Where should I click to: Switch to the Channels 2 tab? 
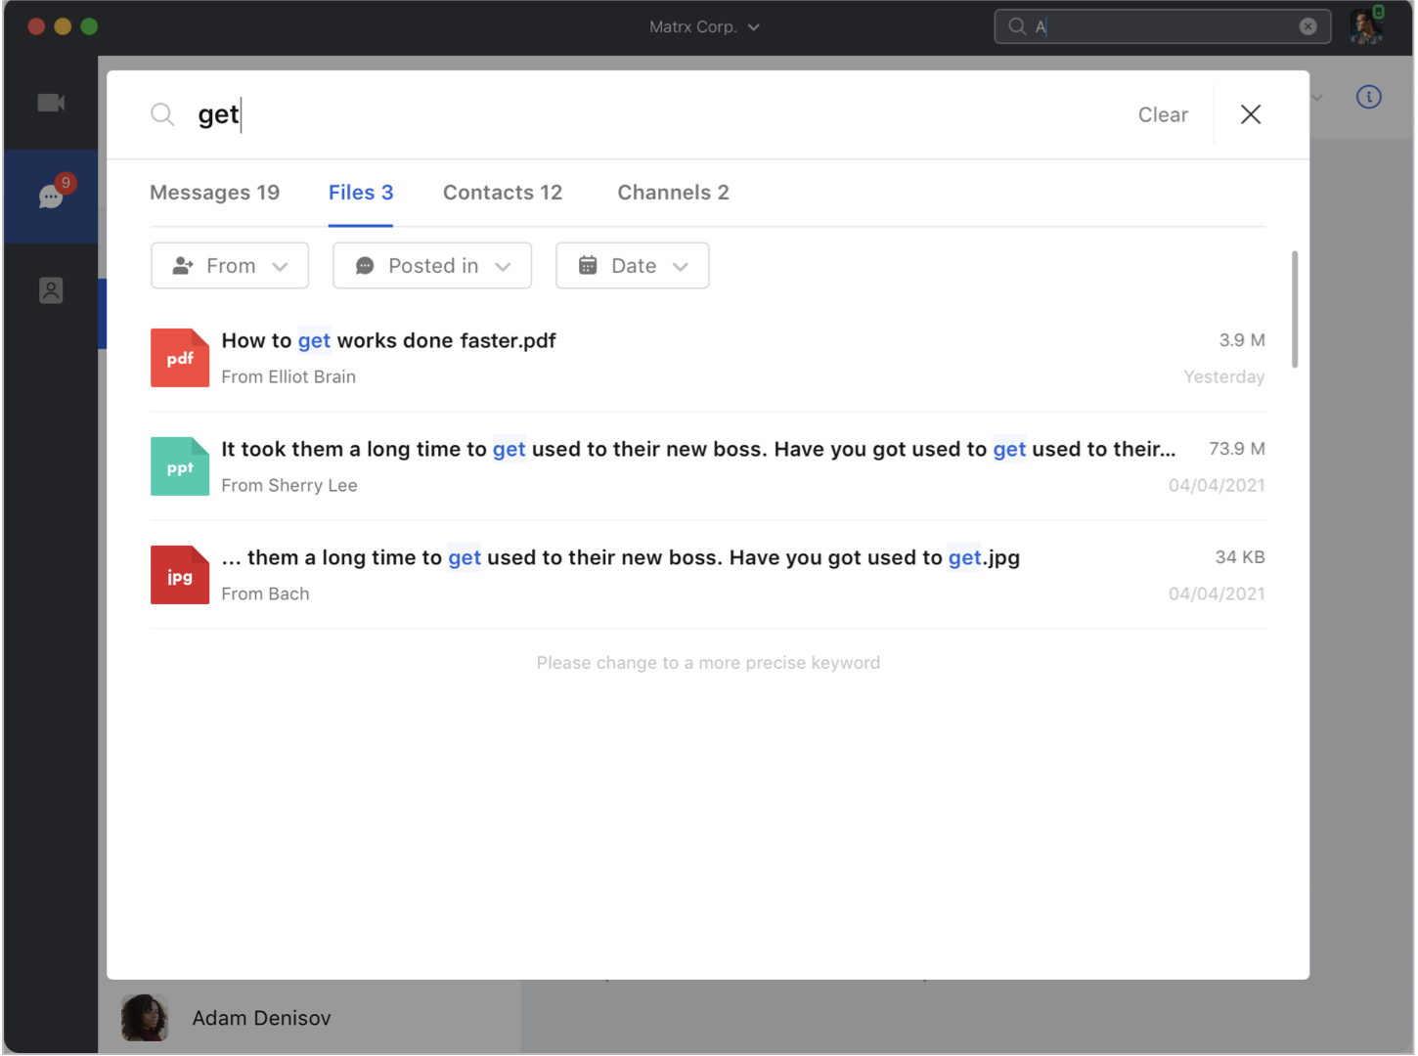[673, 193]
